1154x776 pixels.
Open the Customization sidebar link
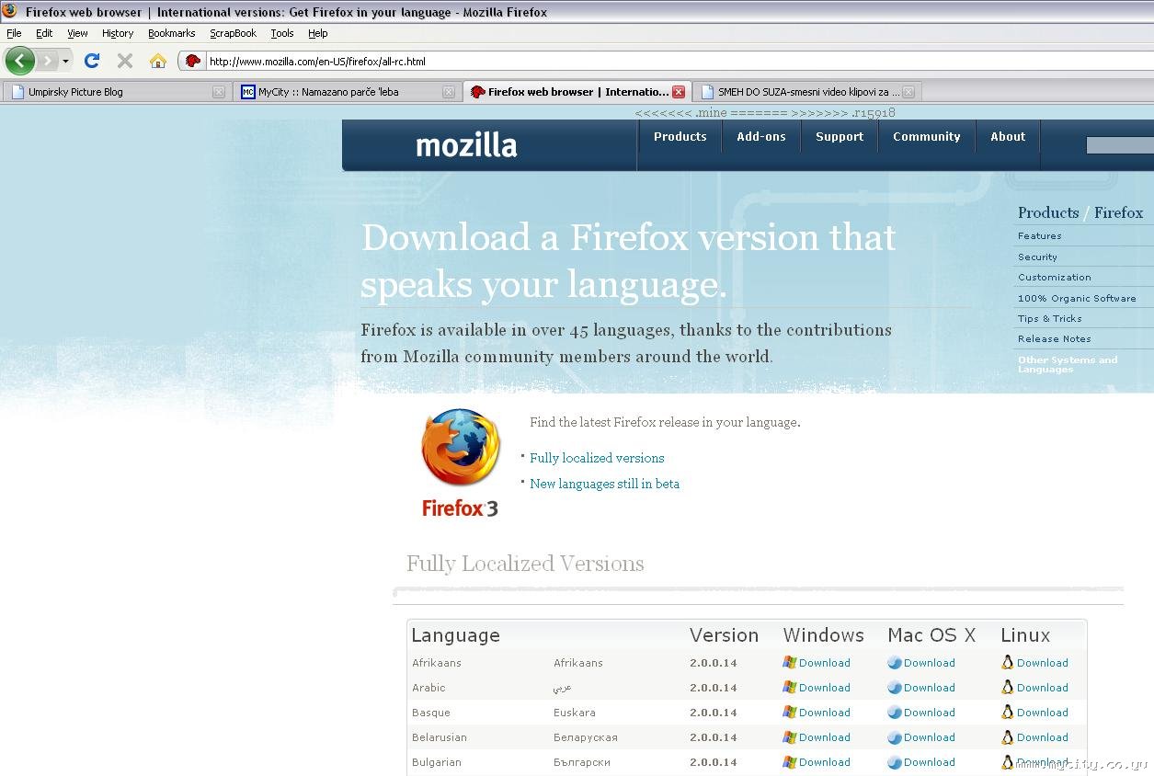1055,278
